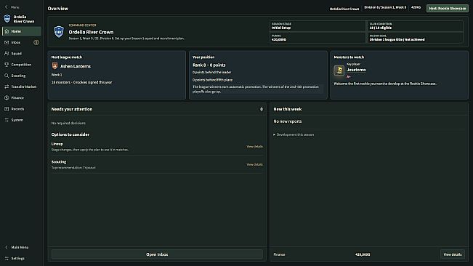Viewport: 473px width, 266px height.
Task: Click View details for Scouting
Action: (x=254, y=165)
